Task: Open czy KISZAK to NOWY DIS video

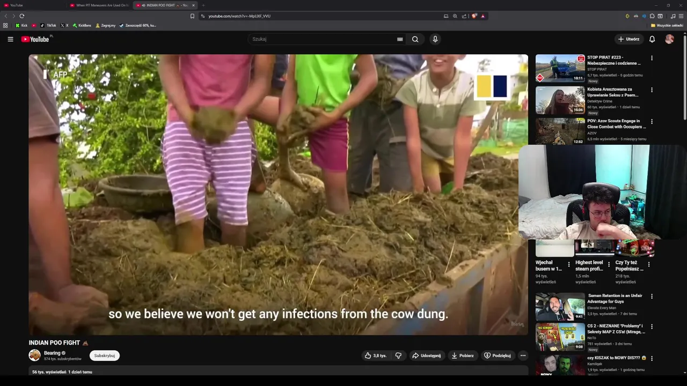Action: (616, 358)
